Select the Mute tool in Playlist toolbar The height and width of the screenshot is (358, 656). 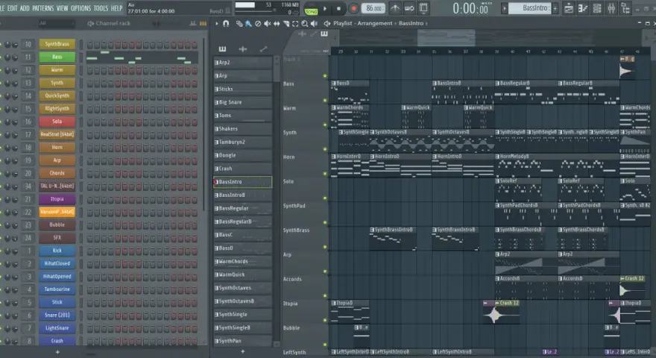(x=268, y=24)
